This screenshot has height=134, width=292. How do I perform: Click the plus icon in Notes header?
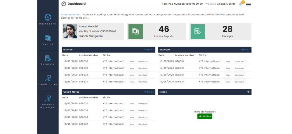(x=248, y=92)
